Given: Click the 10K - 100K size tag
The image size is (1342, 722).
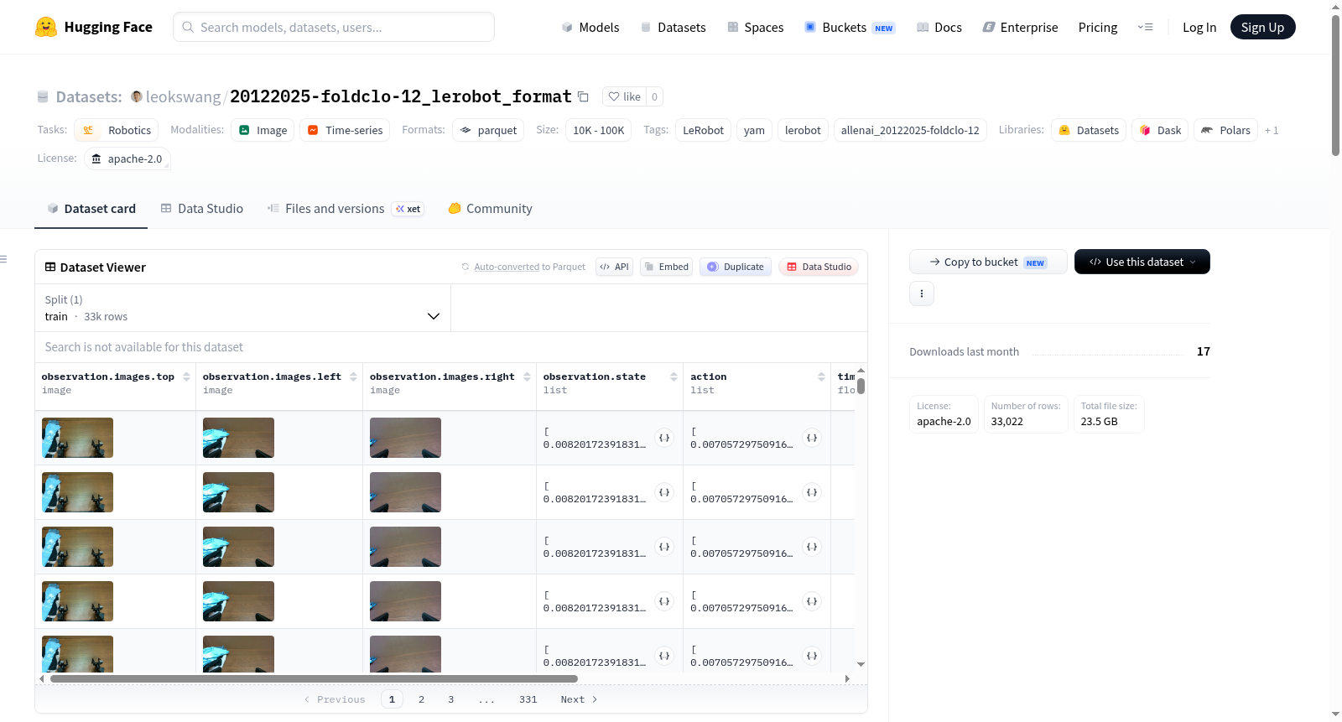Looking at the screenshot, I should coord(599,130).
